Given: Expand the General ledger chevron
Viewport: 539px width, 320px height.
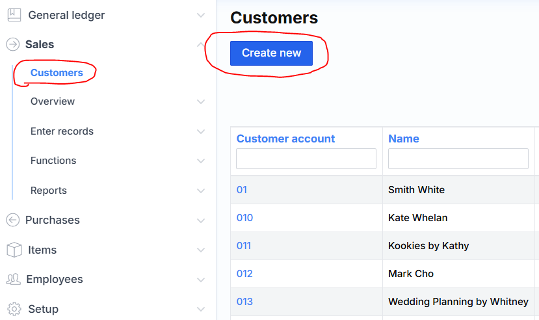Looking at the screenshot, I should [201, 15].
